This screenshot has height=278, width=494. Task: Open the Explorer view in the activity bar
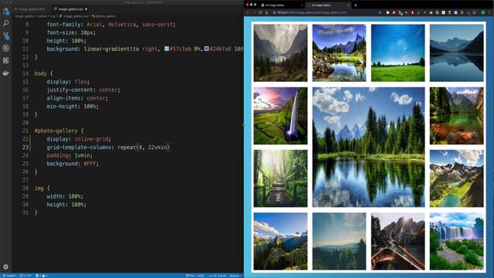click(5, 12)
